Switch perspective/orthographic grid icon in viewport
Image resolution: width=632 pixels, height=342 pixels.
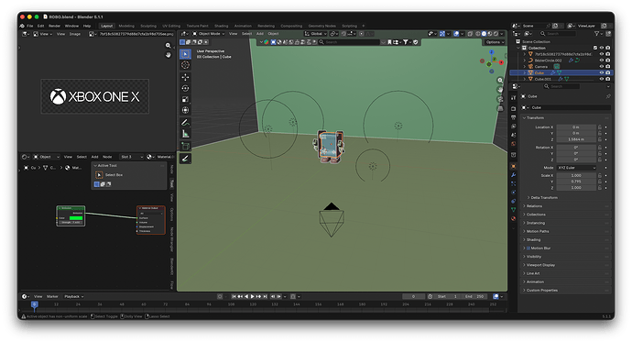500,108
